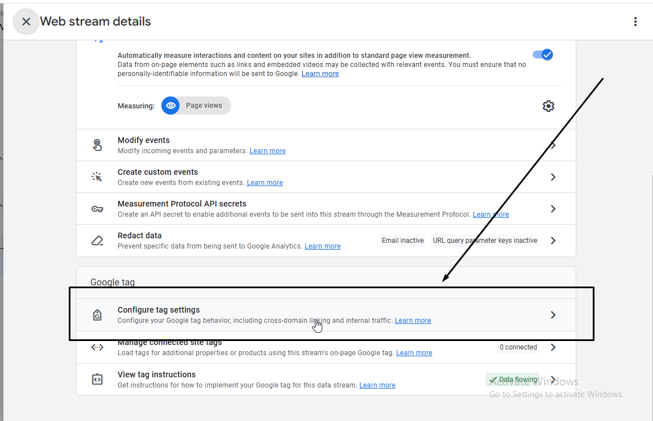Click the connected site tags arrows icon
The image size is (653, 421).
(97, 347)
